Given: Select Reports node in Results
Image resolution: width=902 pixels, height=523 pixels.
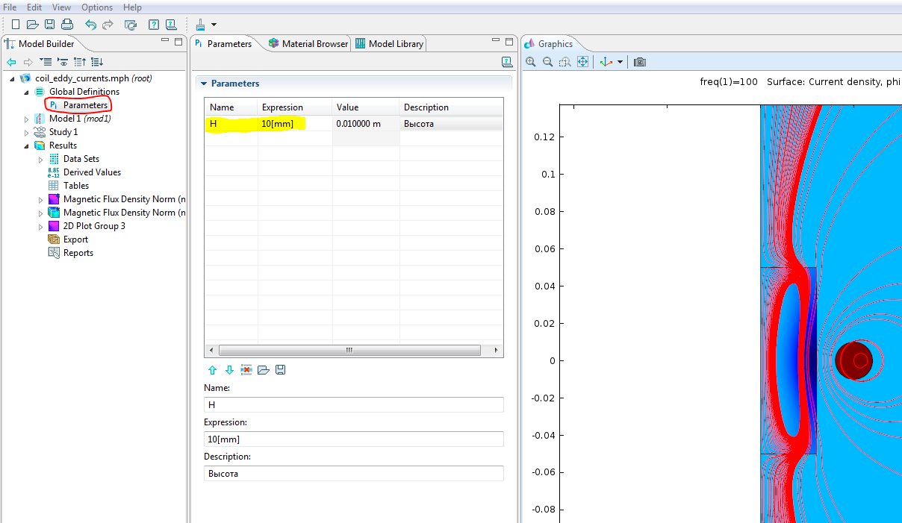Looking at the screenshot, I should (x=78, y=253).
